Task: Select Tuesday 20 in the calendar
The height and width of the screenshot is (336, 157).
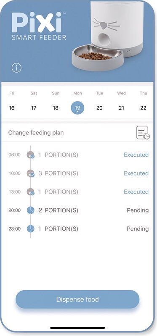Action: coord(99,108)
